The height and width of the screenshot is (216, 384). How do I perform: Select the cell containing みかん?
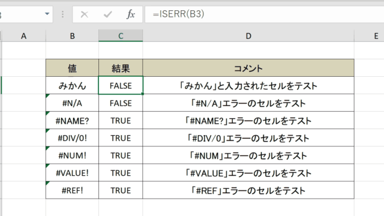[72, 85]
